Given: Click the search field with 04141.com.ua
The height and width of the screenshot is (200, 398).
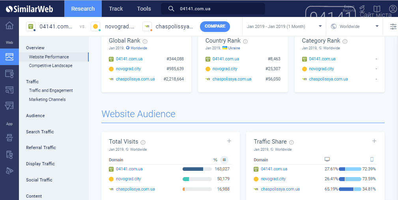Looking at the screenshot, I should click(x=213, y=9).
